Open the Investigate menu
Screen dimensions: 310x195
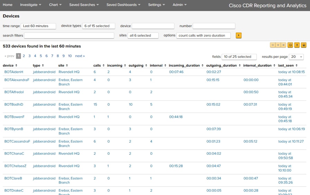(x=30, y=5)
